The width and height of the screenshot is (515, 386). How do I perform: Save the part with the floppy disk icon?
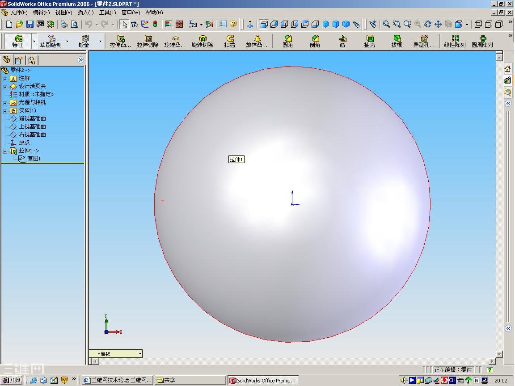(30, 24)
